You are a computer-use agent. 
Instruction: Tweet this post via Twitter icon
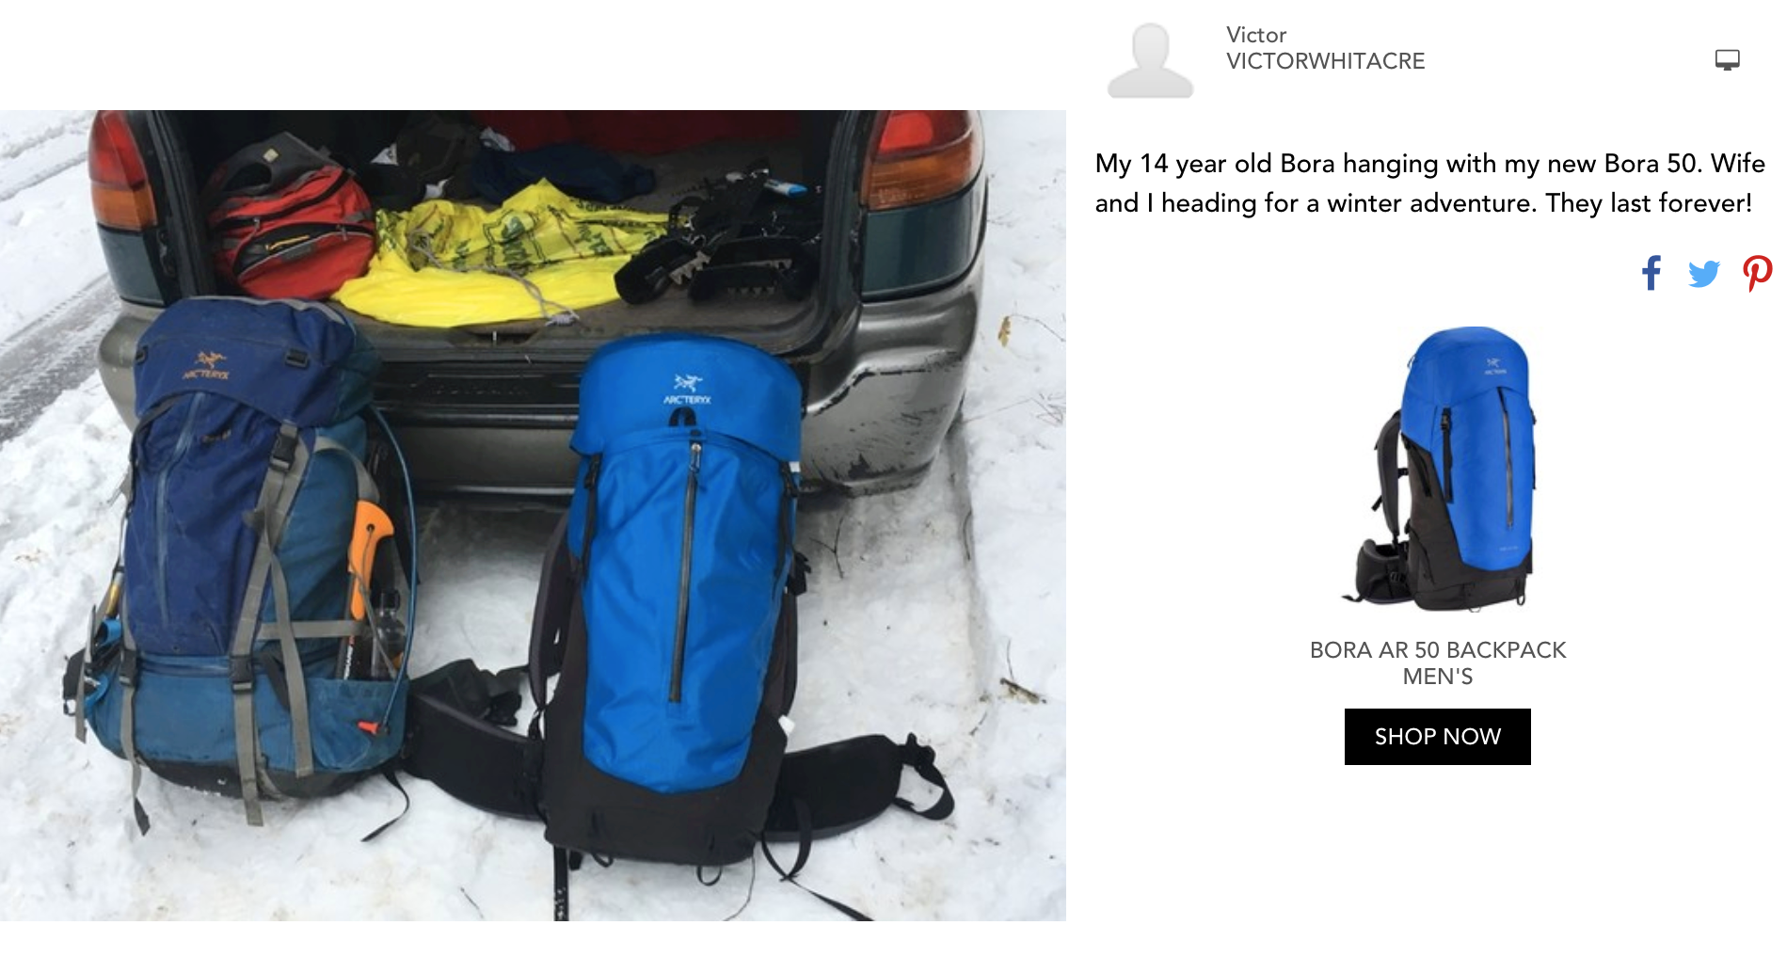tap(1704, 274)
